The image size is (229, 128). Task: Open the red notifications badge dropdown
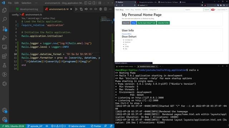(213, 10)
